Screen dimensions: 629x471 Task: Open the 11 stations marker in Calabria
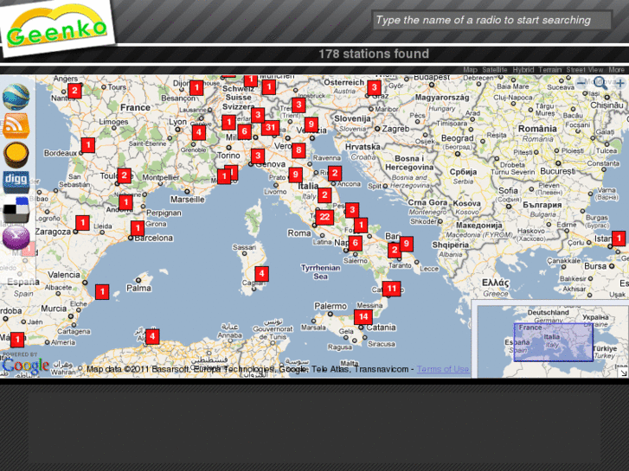[x=392, y=288]
